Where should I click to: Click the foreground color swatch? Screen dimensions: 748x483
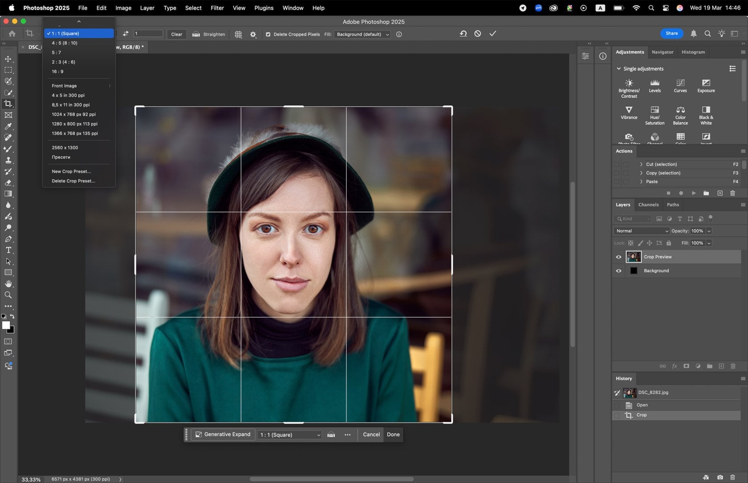pyautogui.click(x=6, y=326)
